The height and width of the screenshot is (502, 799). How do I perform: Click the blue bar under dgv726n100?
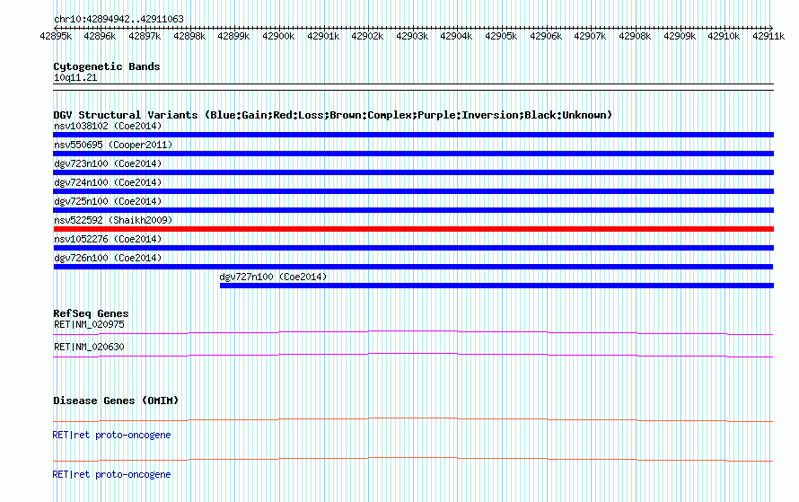pyautogui.click(x=413, y=267)
